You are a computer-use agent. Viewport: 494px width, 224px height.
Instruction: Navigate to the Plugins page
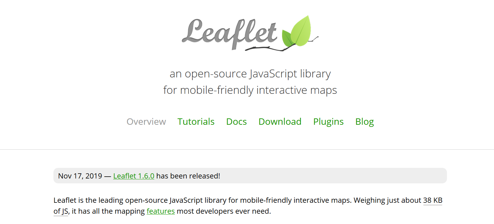point(328,122)
